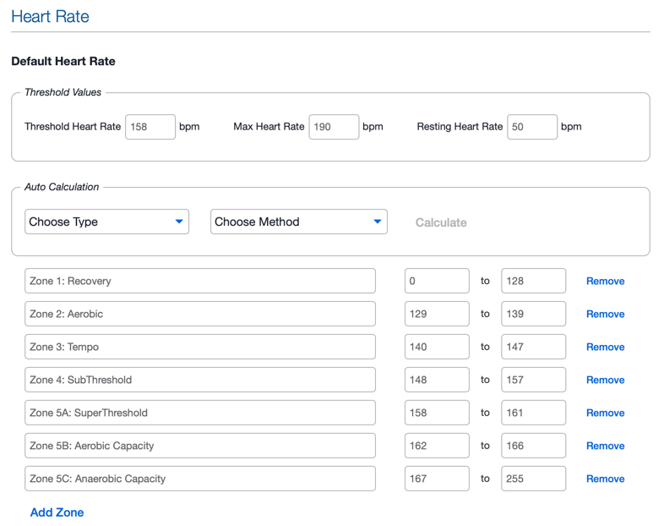This screenshot has width=664, height=526.
Task: Click the Threshold Values legend text
Action: pyautogui.click(x=63, y=92)
